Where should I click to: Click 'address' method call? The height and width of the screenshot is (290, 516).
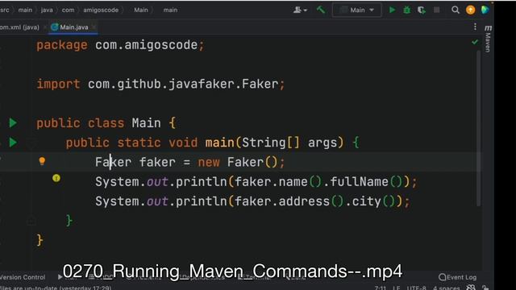[x=304, y=201]
